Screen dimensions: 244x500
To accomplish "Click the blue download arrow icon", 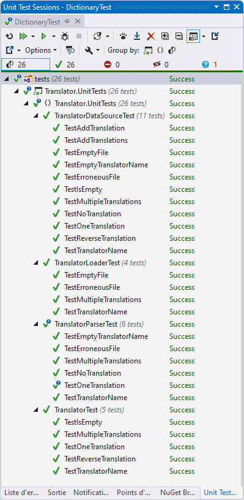I will click(x=137, y=36).
